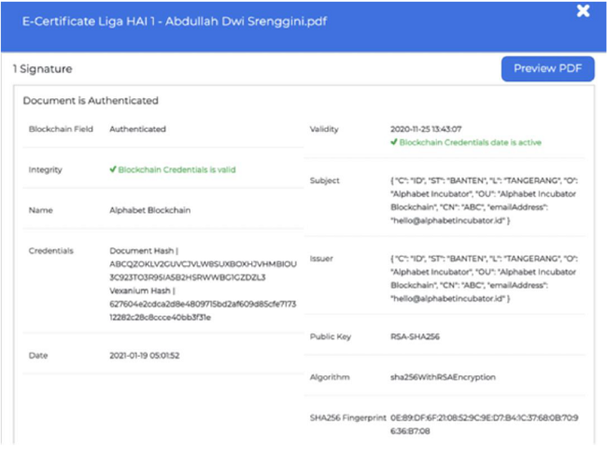Click the "1 Signature" heading
The width and height of the screenshot is (607, 452).
[x=42, y=69]
